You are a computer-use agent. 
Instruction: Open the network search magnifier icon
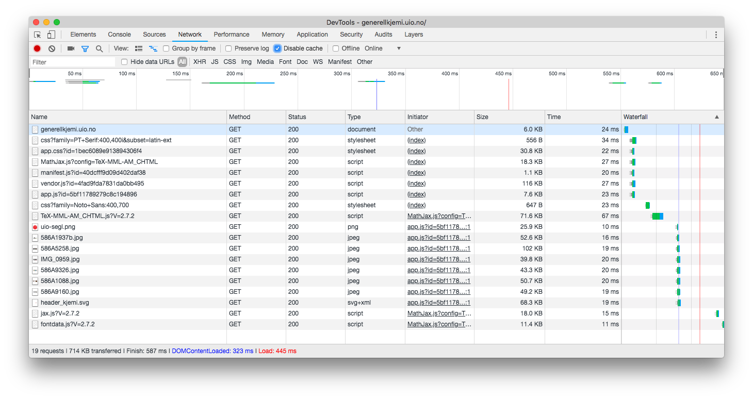click(x=99, y=48)
